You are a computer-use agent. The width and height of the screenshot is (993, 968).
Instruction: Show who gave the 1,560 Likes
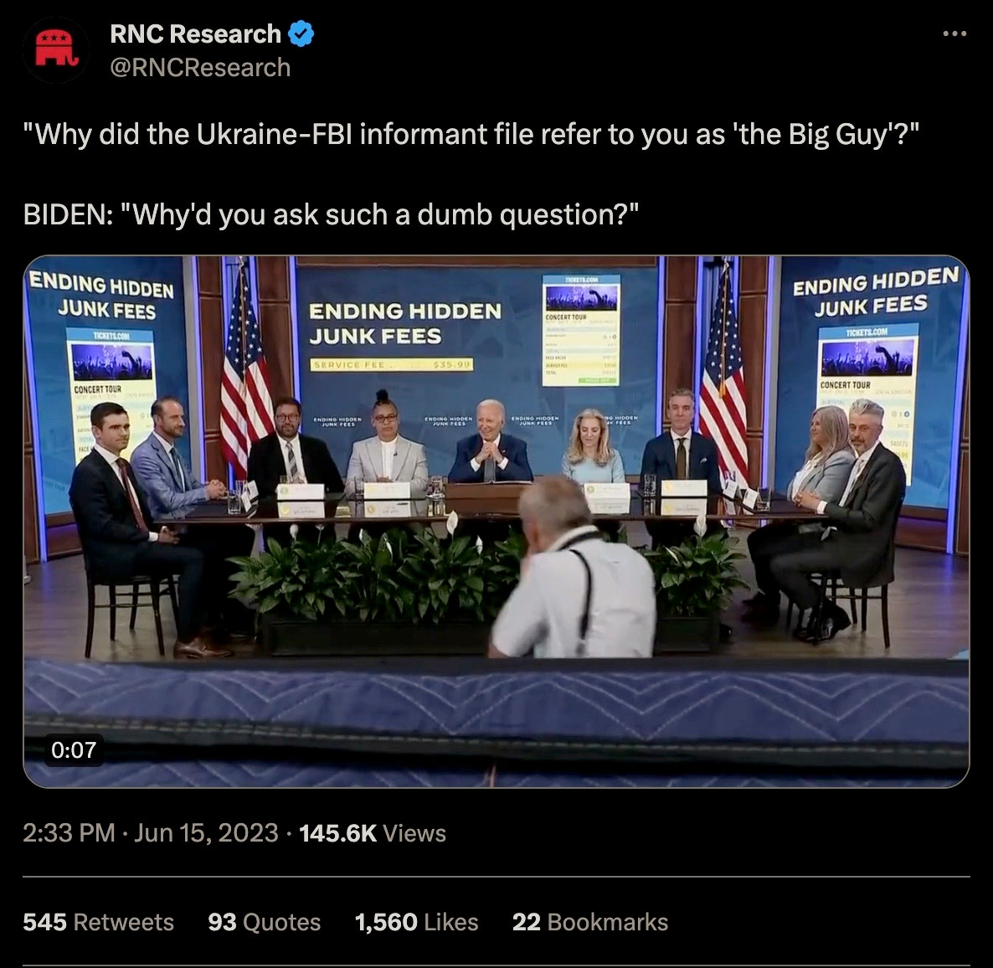(x=416, y=922)
